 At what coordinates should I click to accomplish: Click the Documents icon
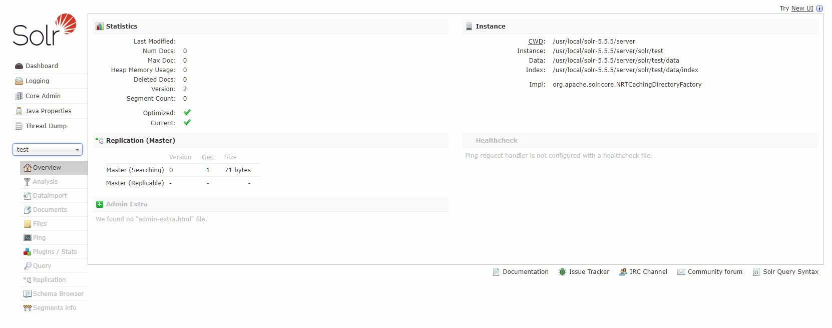click(28, 210)
